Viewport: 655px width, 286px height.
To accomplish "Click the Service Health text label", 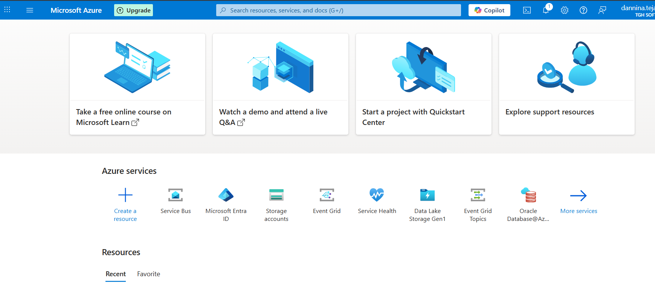I will (x=377, y=211).
